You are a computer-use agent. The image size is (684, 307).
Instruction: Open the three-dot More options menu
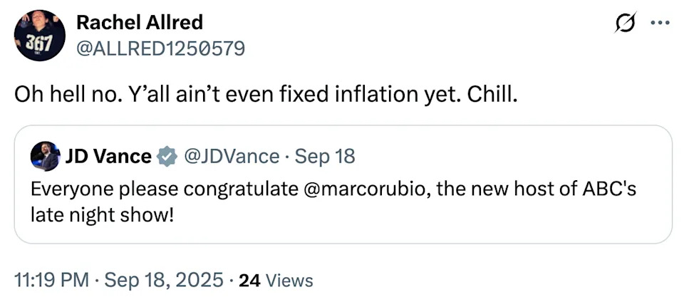coord(660,22)
